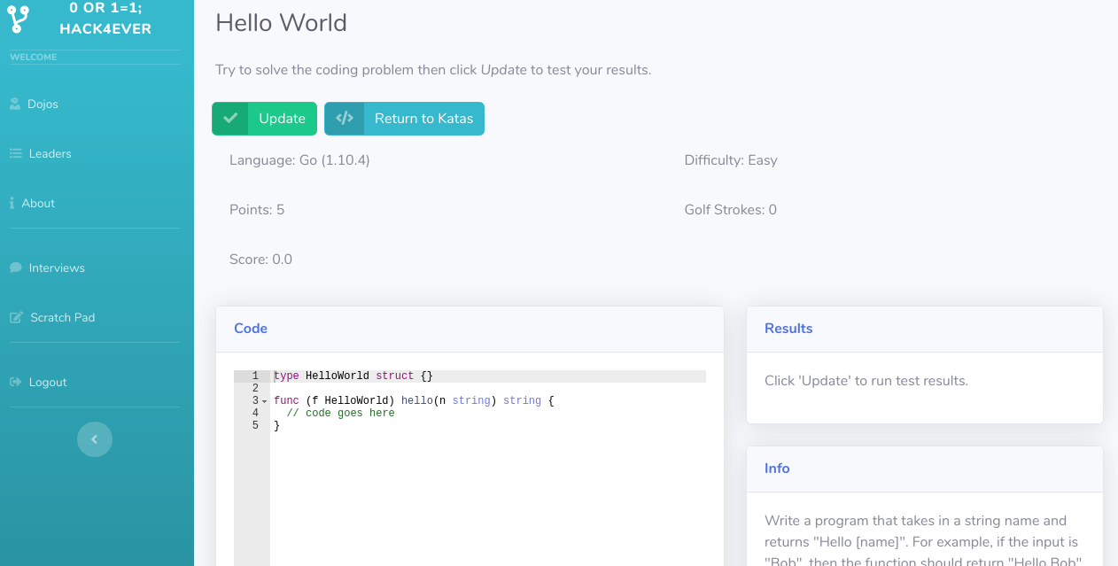1118x566 pixels.
Task: Fold the func block at line 3 arrow
Action: (x=264, y=401)
